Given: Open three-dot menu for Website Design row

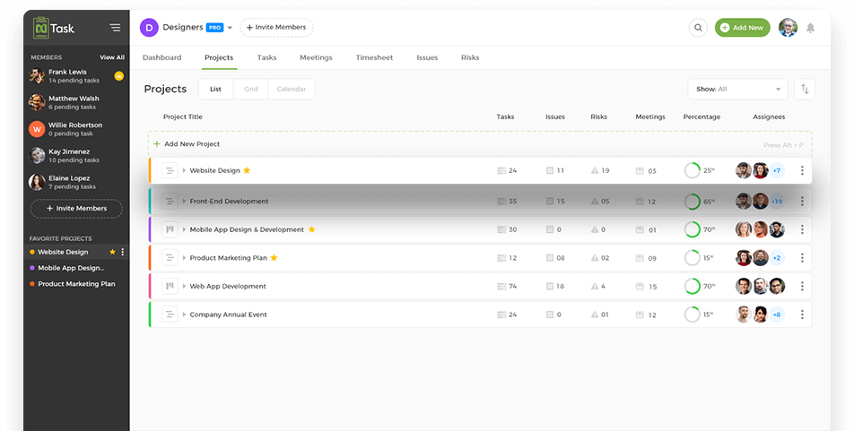Looking at the screenshot, I should pyautogui.click(x=802, y=170).
